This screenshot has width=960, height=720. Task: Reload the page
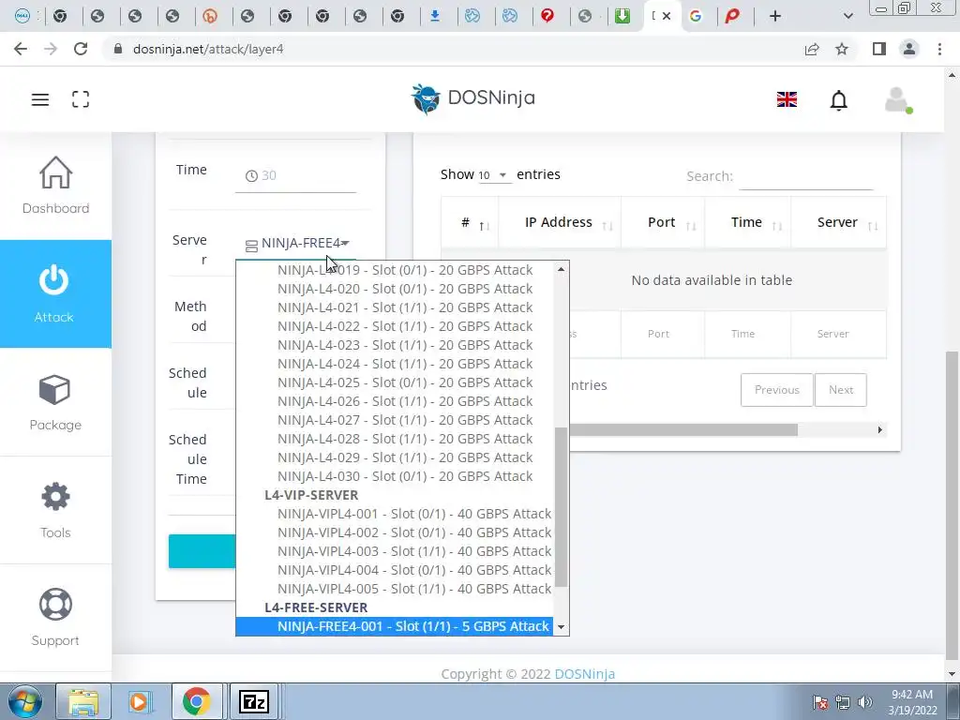(x=81, y=49)
